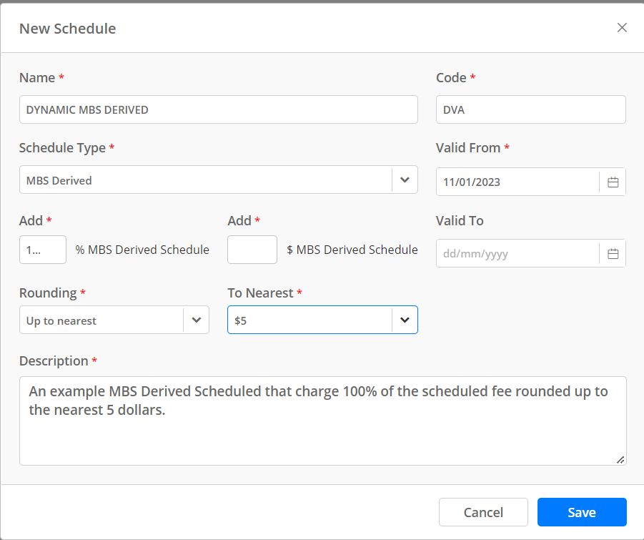Click the Code input field
Screen dimensions: 644x540
point(530,109)
